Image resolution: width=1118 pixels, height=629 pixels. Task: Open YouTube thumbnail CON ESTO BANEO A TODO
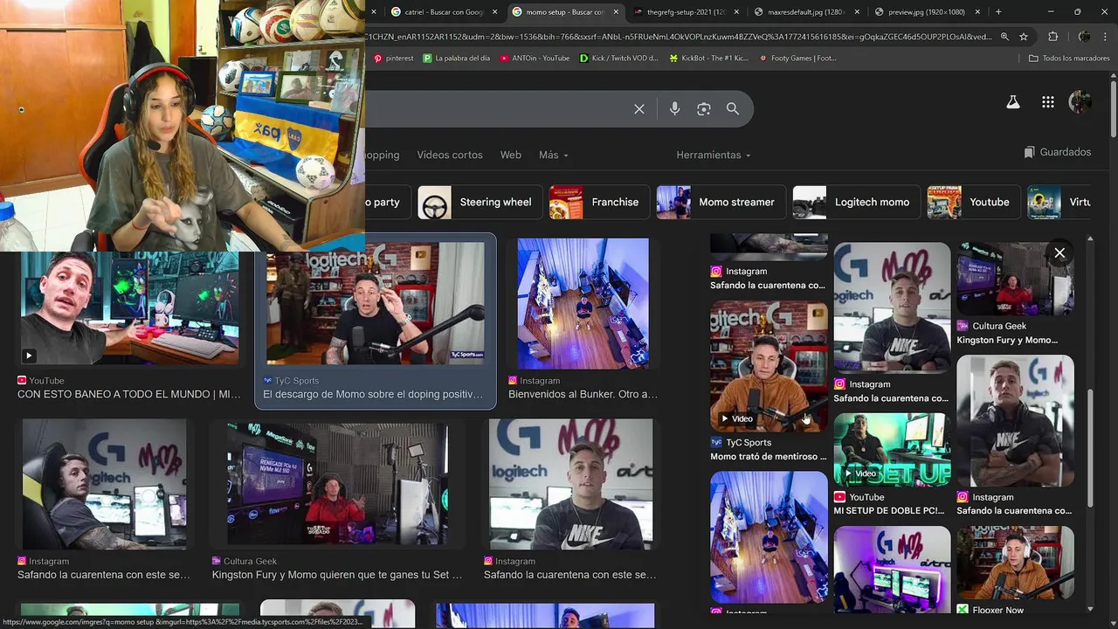(129, 308)
